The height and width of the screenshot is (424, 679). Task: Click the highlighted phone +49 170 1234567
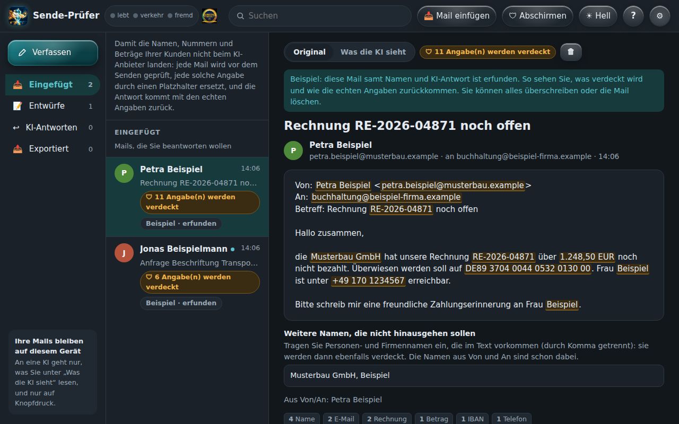pyautogui.click(x=368, y=281)
